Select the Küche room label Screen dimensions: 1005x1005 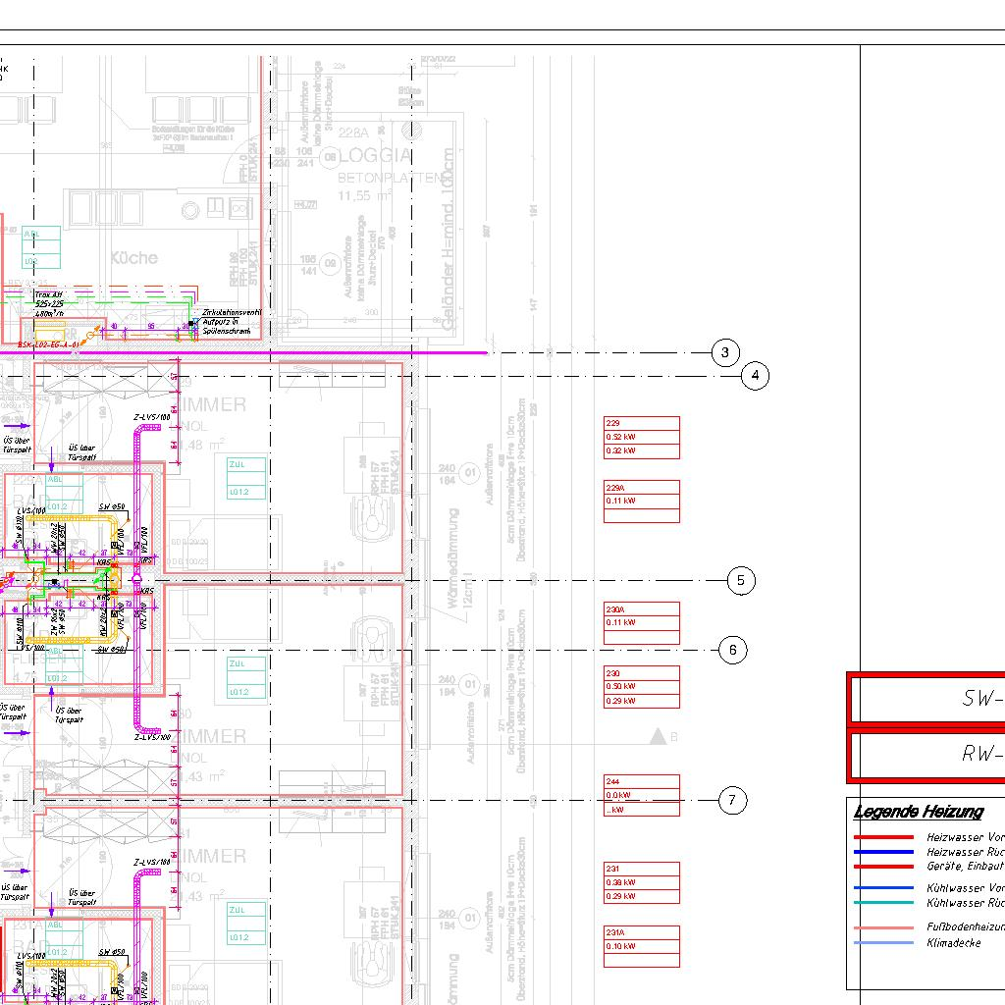point(133,258)
